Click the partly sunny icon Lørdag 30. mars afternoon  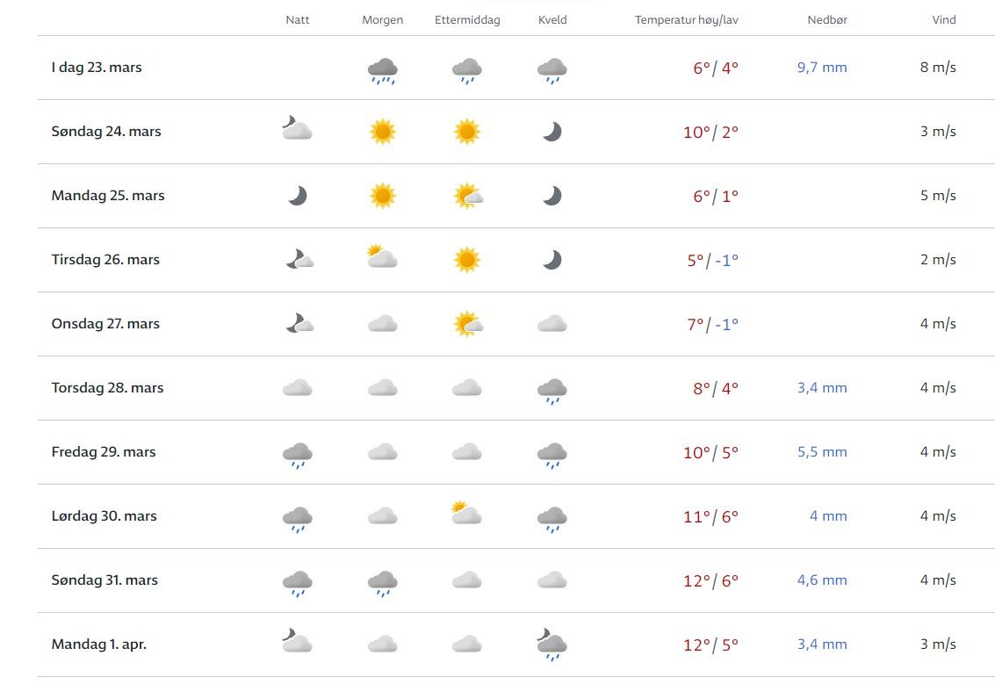[466, 513]
